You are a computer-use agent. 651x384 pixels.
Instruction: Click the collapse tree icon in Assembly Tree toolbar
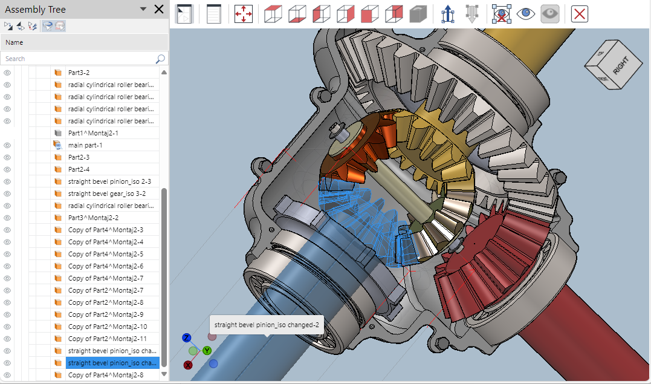click(21, 26)
